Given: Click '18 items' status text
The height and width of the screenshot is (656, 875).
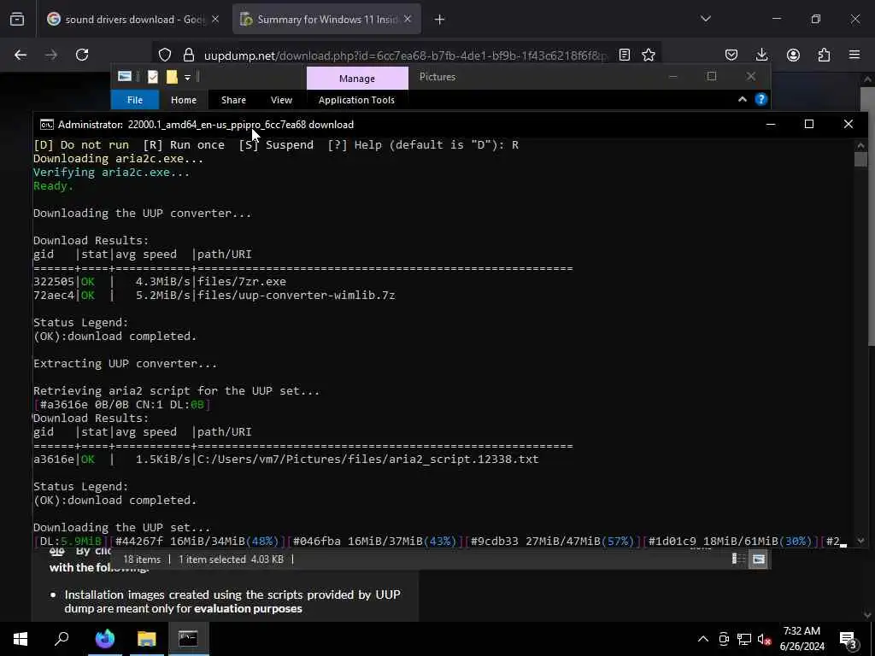Looking at the screenshot, I should (142, 559).
